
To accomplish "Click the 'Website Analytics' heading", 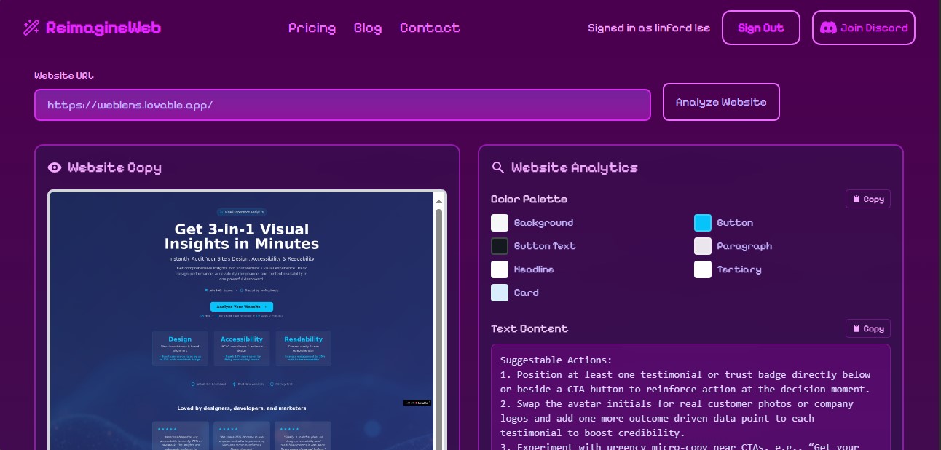I will (574, 167).
